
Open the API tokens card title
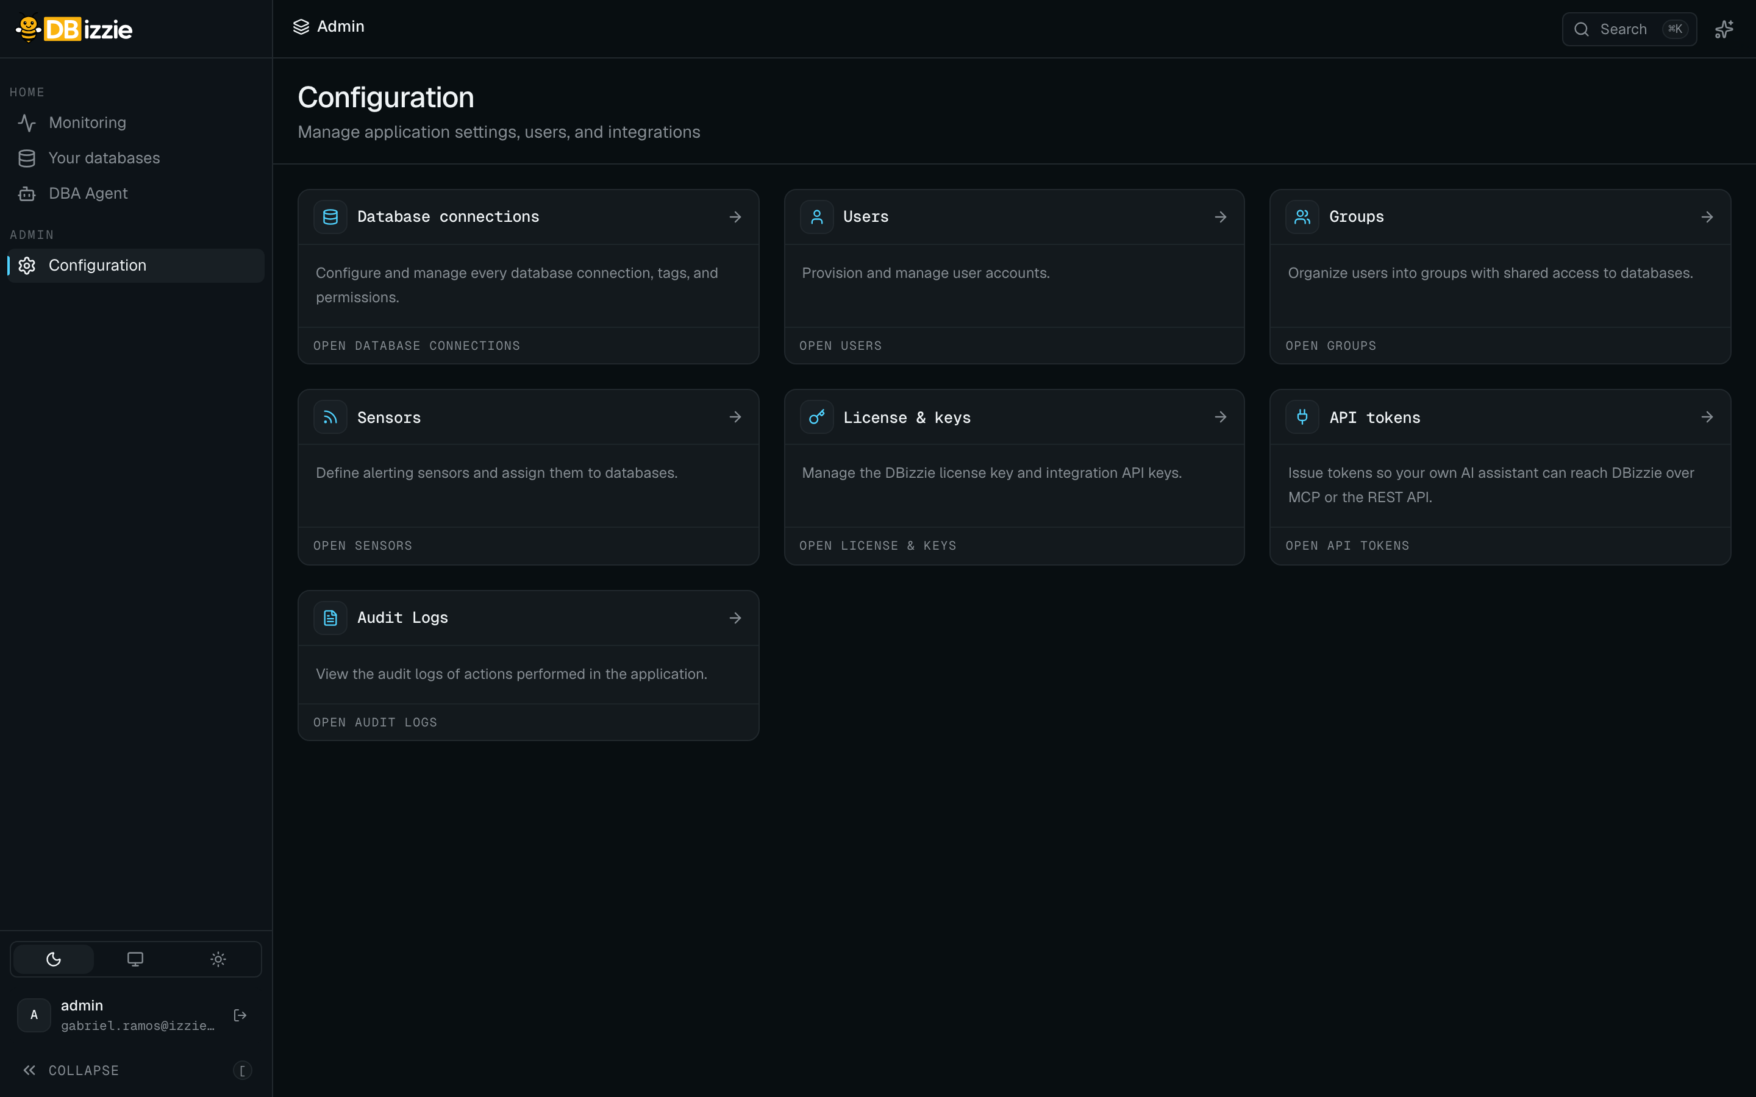click(1374, 417)
